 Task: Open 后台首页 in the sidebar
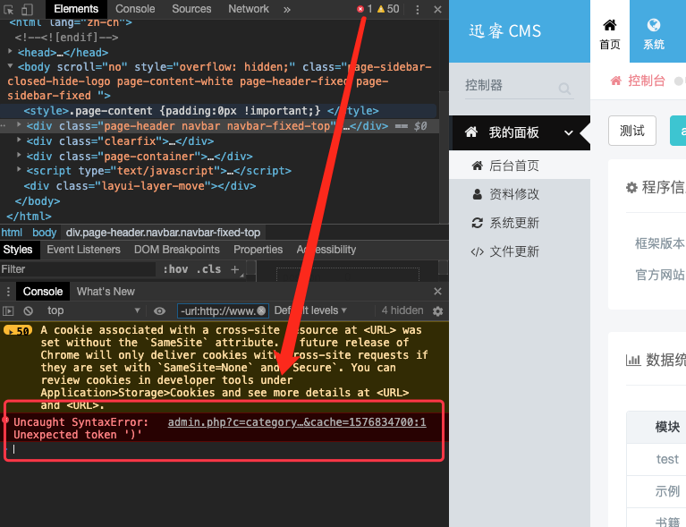coord(520,165)
